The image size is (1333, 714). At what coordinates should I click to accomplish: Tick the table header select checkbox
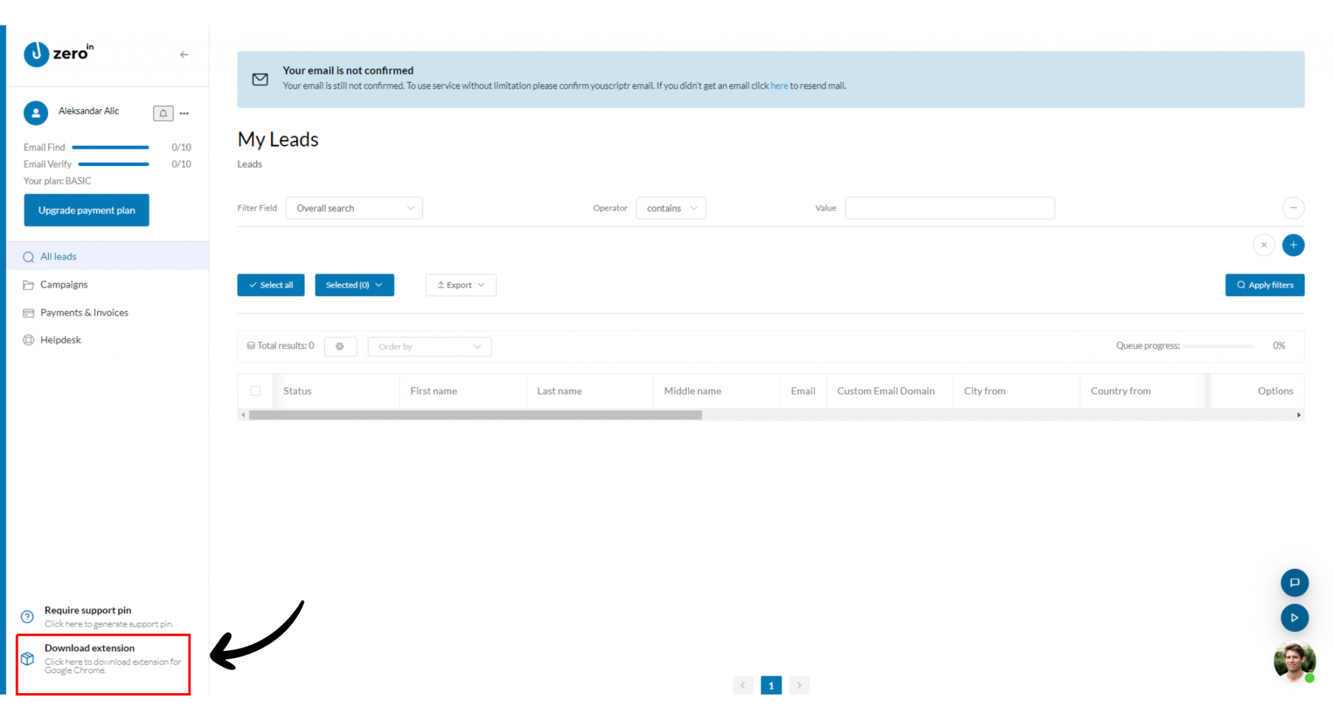tap(256, 391)
